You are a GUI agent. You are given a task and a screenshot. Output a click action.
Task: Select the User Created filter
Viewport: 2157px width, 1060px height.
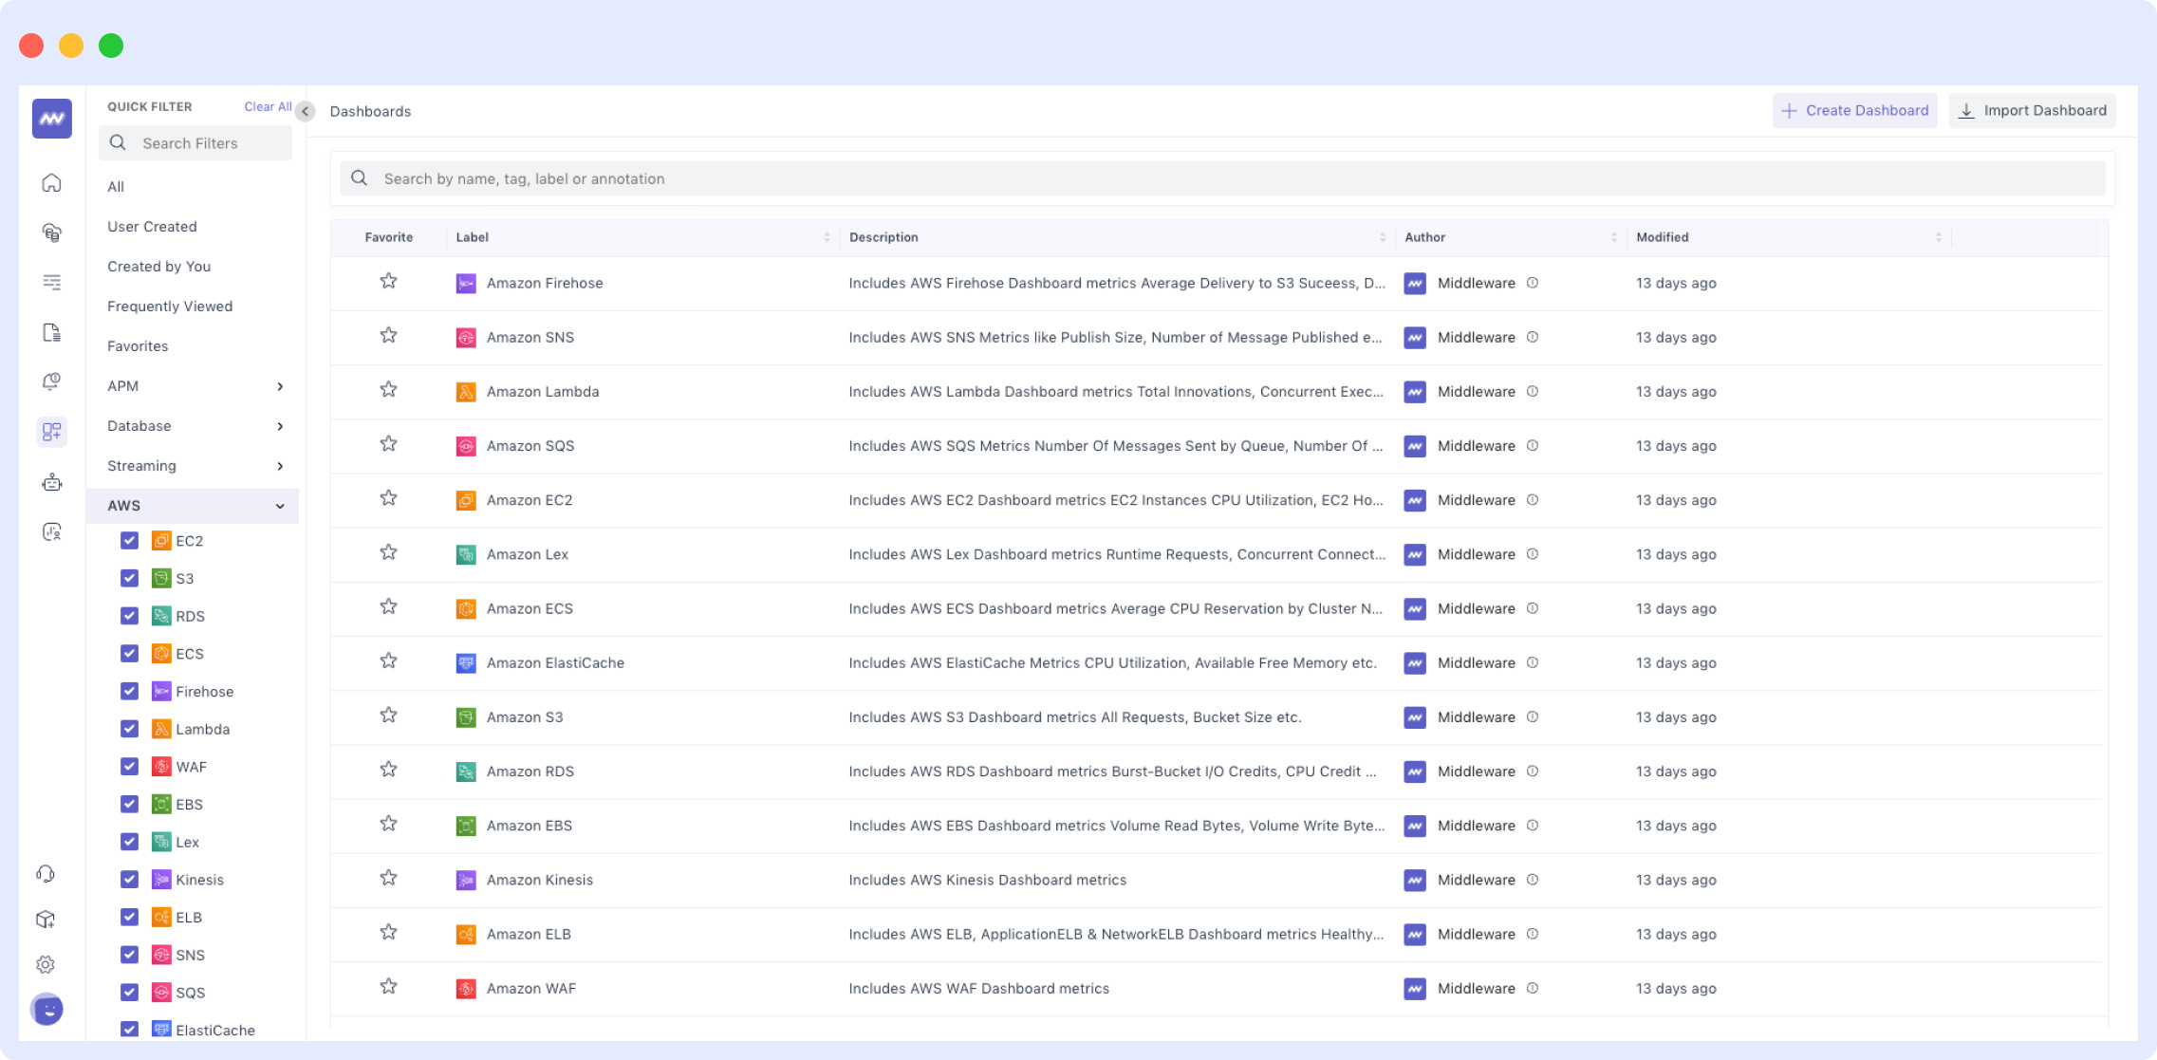(x=152, y=227)
